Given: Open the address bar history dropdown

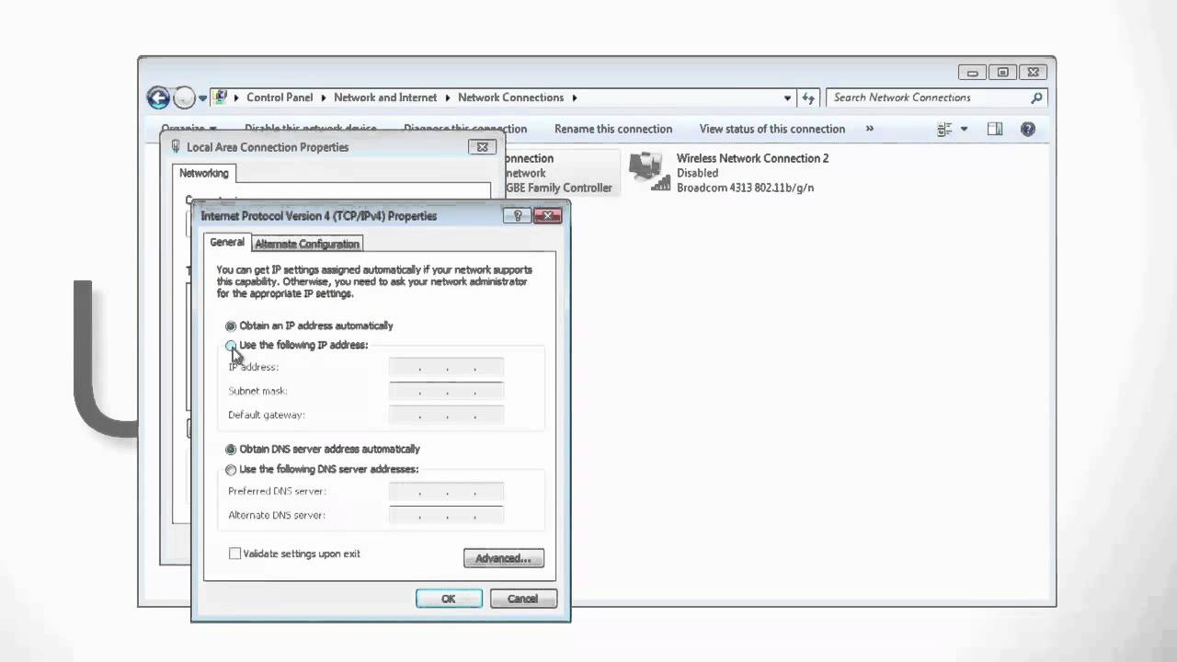Looking at the screenshot, I should click(787, 98).
